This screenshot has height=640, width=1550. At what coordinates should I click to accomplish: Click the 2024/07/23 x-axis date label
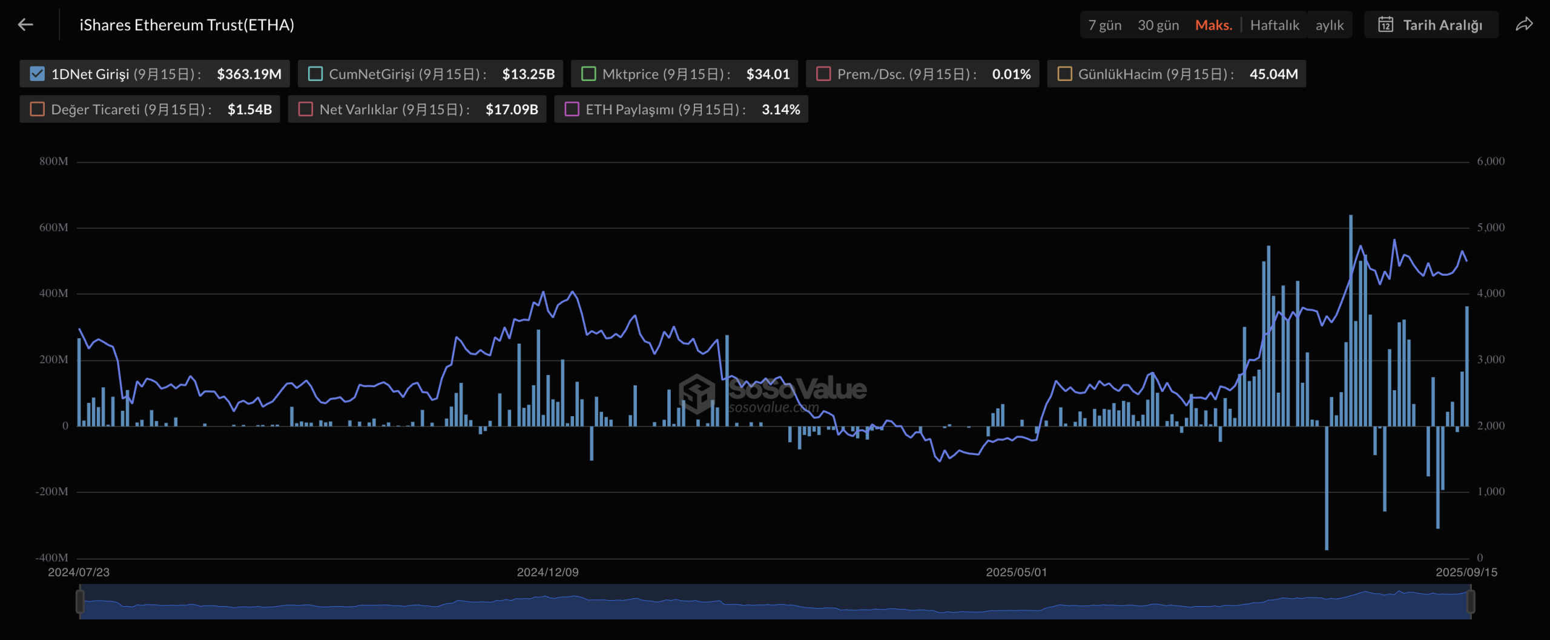[x=79, y=572]
